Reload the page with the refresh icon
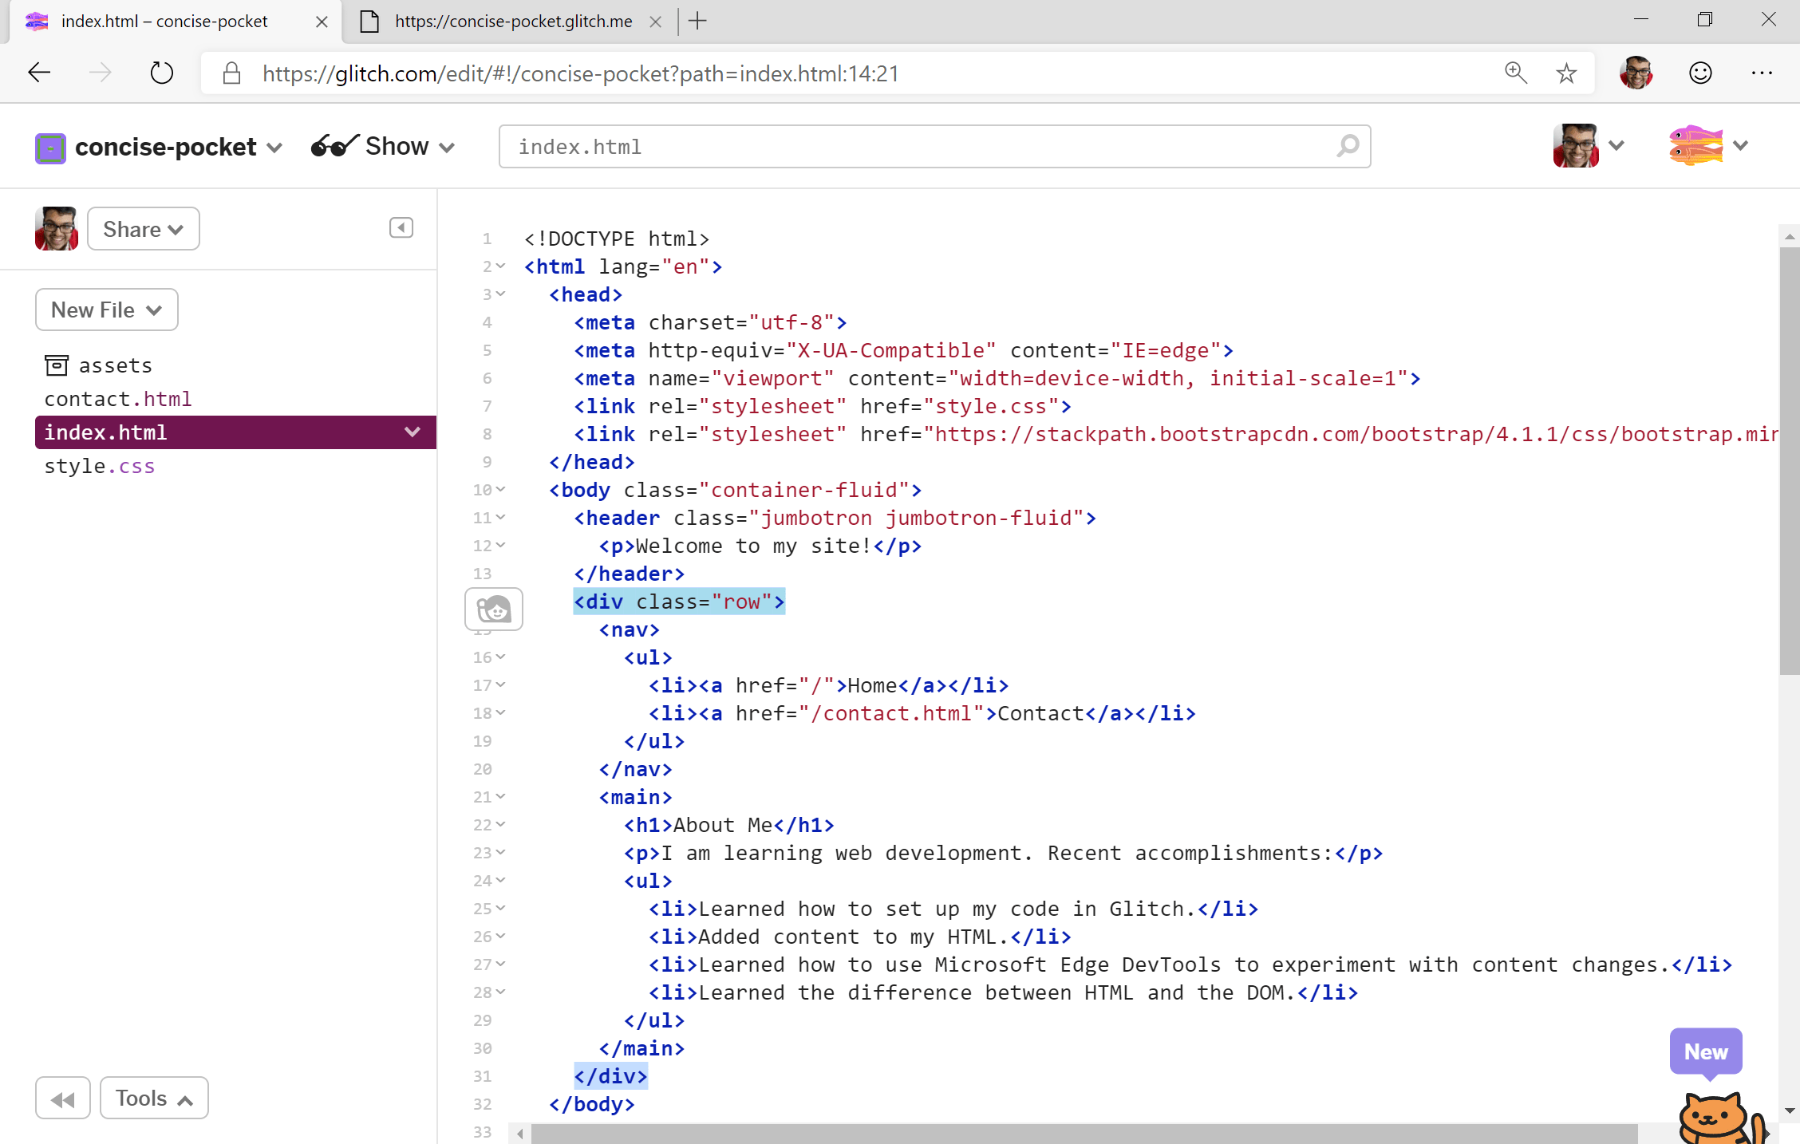Viewport: 1800px width, 1144px height. tap(161, 73)
